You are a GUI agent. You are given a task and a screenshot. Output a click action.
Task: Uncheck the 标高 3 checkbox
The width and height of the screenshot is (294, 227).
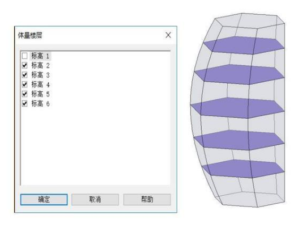[x=24, y=75]
